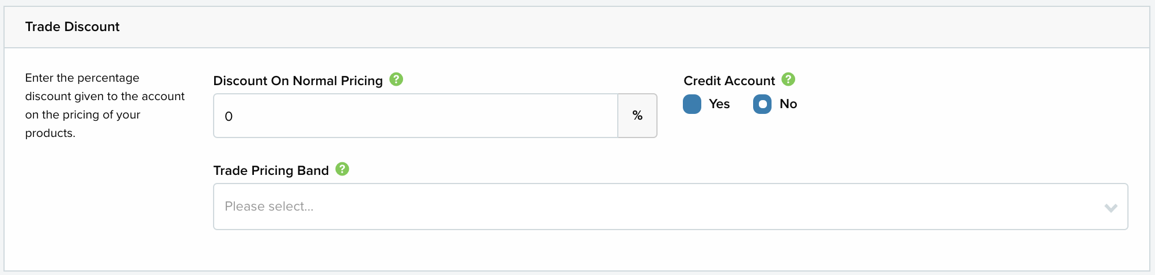Click the percent sign addon box
Viewport: 1155px width, 275px height.
point(637,116)
